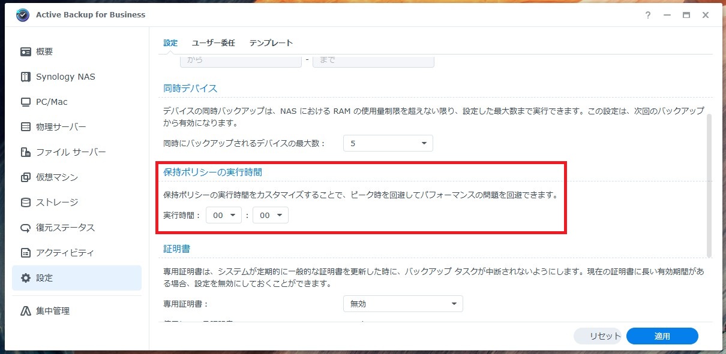The width and height of the screenshot is (726, 354).
Task: Open the help question mark icon
Action: 648,15
